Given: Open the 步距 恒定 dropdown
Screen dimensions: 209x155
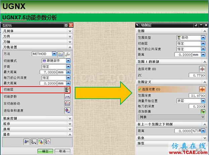Looking at the screenshot, I should 68,66.
